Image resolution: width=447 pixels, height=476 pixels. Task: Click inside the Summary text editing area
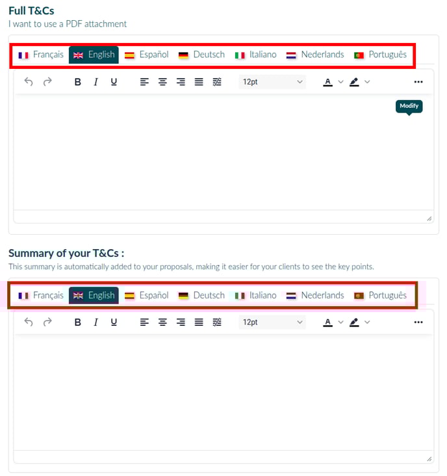point(224,392)
